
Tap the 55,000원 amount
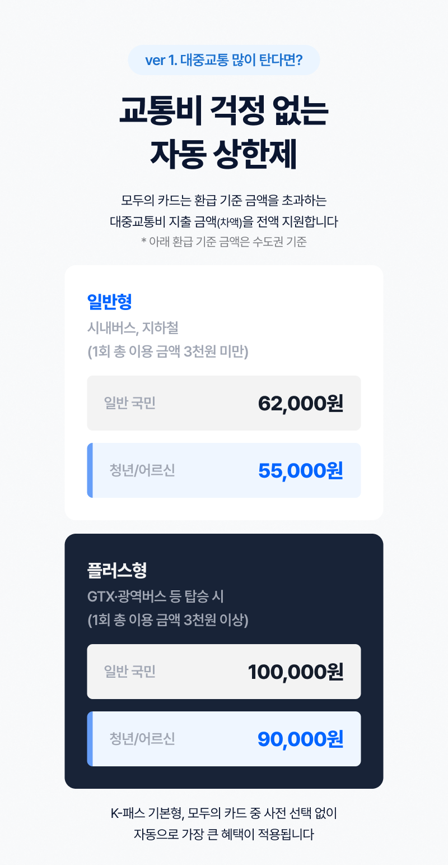coord(301,470)
